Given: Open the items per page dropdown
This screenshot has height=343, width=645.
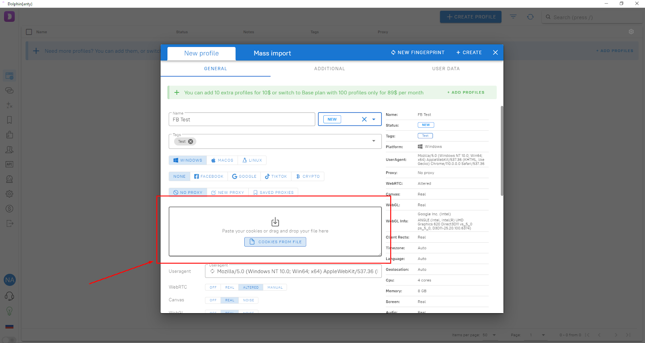Looking at the screenshot, I should click(489, 335).
